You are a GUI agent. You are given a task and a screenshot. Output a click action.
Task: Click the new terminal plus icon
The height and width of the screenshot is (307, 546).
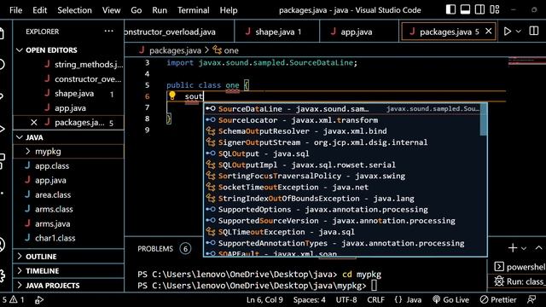[x=513, y=248]
